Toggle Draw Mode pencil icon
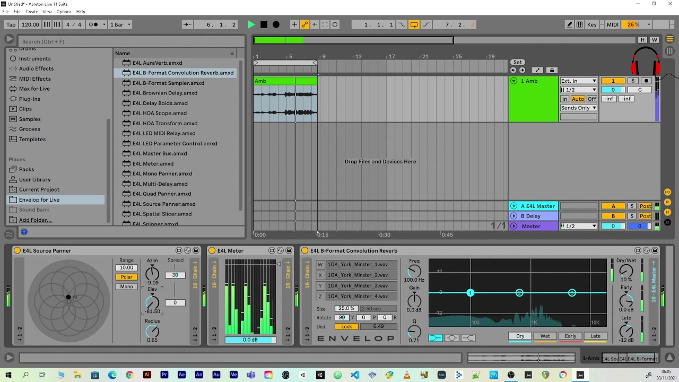This screenshot has height=382, width=679. coord(569,24)
